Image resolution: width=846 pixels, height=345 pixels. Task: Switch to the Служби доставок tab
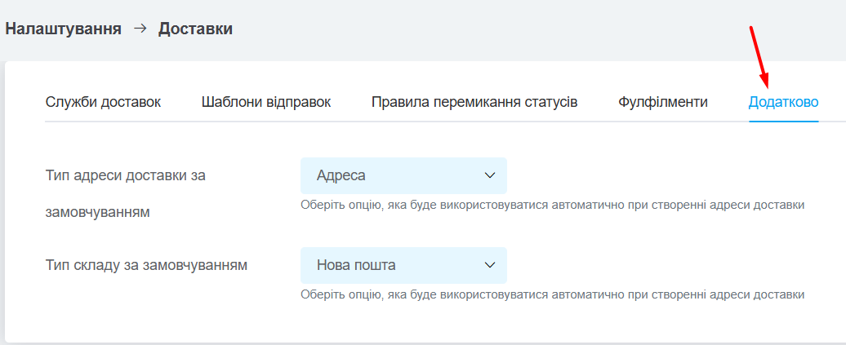point(103,102)
